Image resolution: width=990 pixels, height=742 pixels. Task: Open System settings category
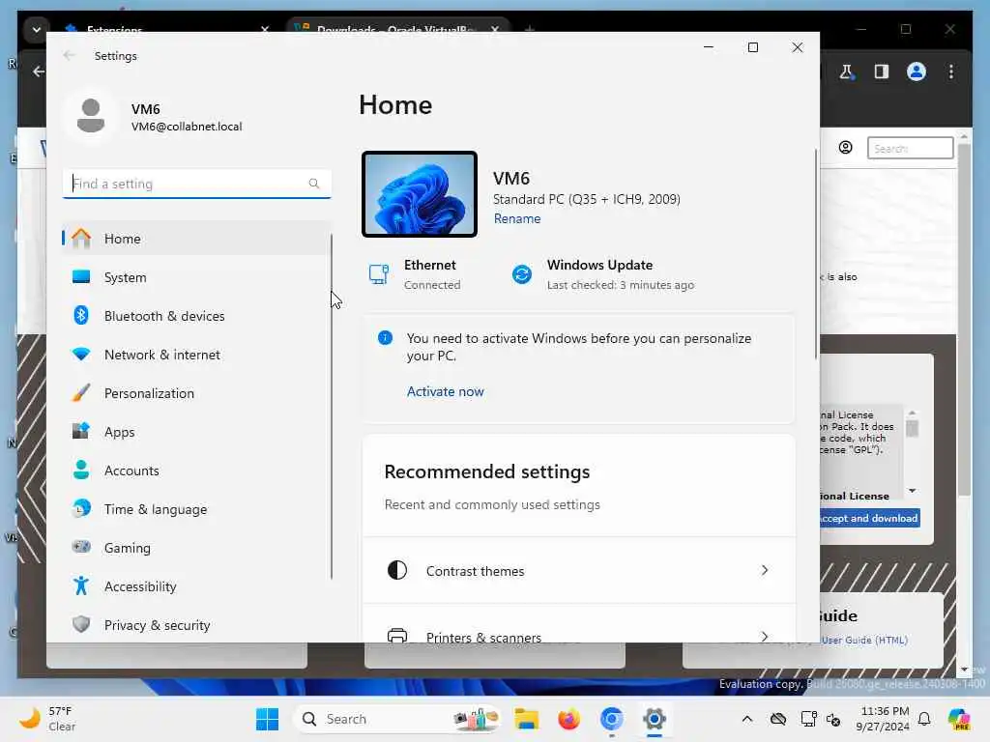click(196, 277)
